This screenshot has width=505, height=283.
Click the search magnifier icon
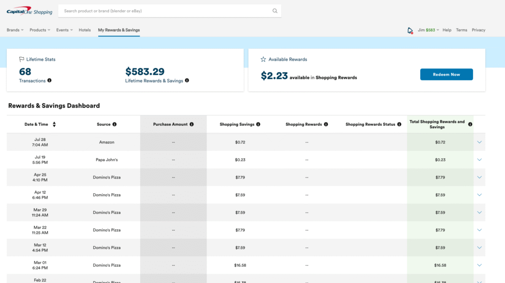click(x=275, y=11)
